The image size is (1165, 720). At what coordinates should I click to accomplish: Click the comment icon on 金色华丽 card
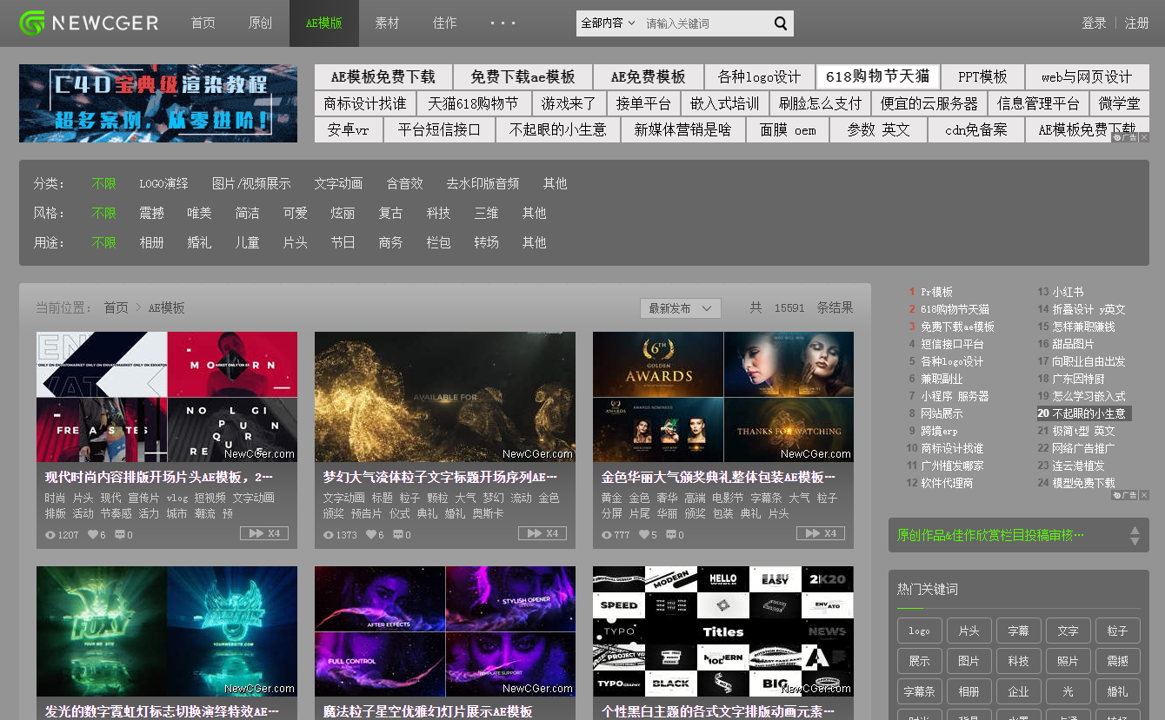(671, 535)
